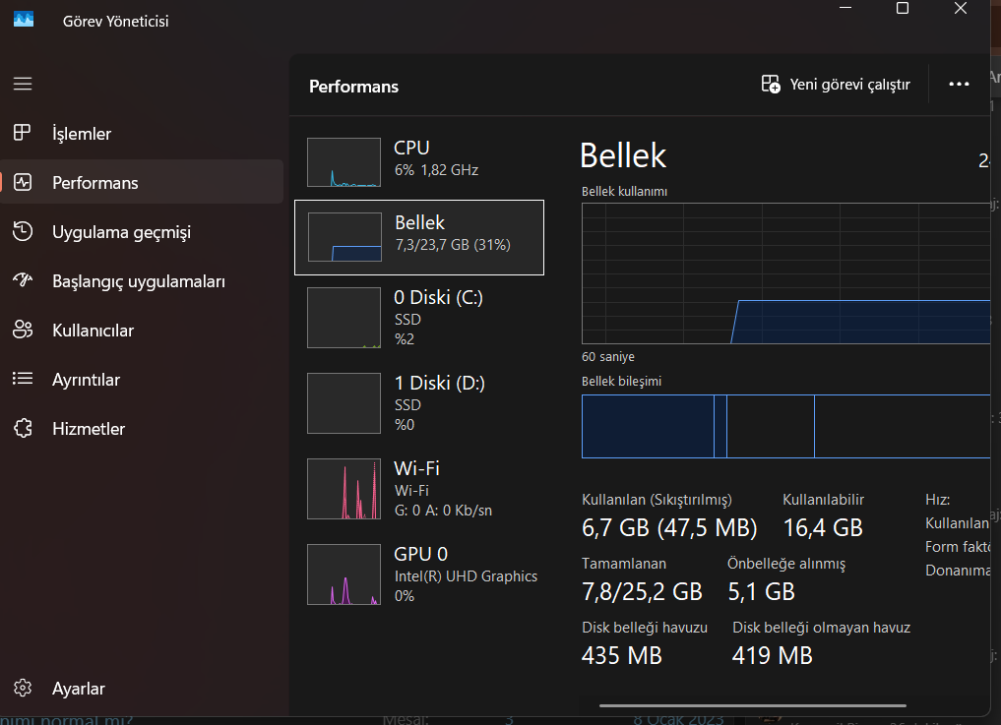The image size is (1001, 725).
Task: Click the Hizmetler services puzzle icon
Action: (x=23, y=429)
